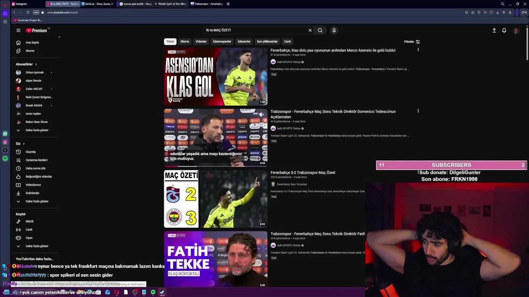Open the Filtreler search filters
529x297 pixels.
(x=412, y=42)
